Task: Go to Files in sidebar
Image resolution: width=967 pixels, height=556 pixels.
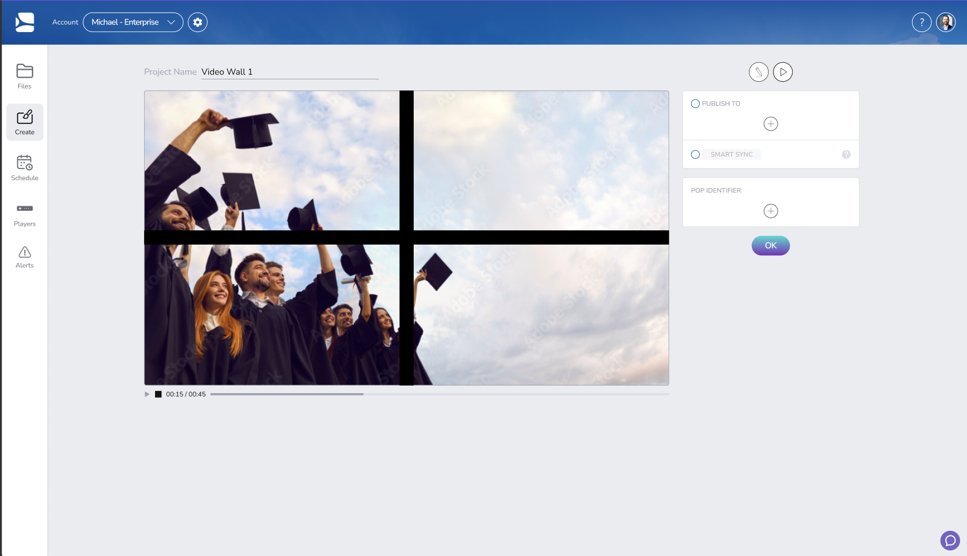Action: tap(25, 76)
